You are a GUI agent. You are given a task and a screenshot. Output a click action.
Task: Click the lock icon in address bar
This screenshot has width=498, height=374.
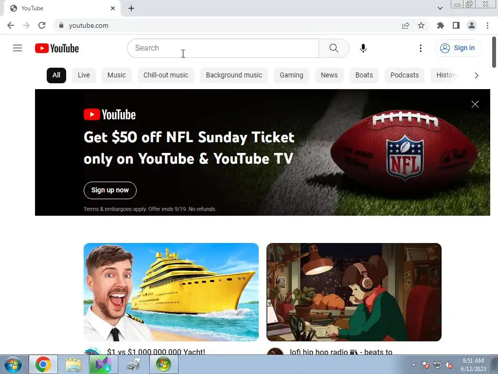(x=61, y=25)
